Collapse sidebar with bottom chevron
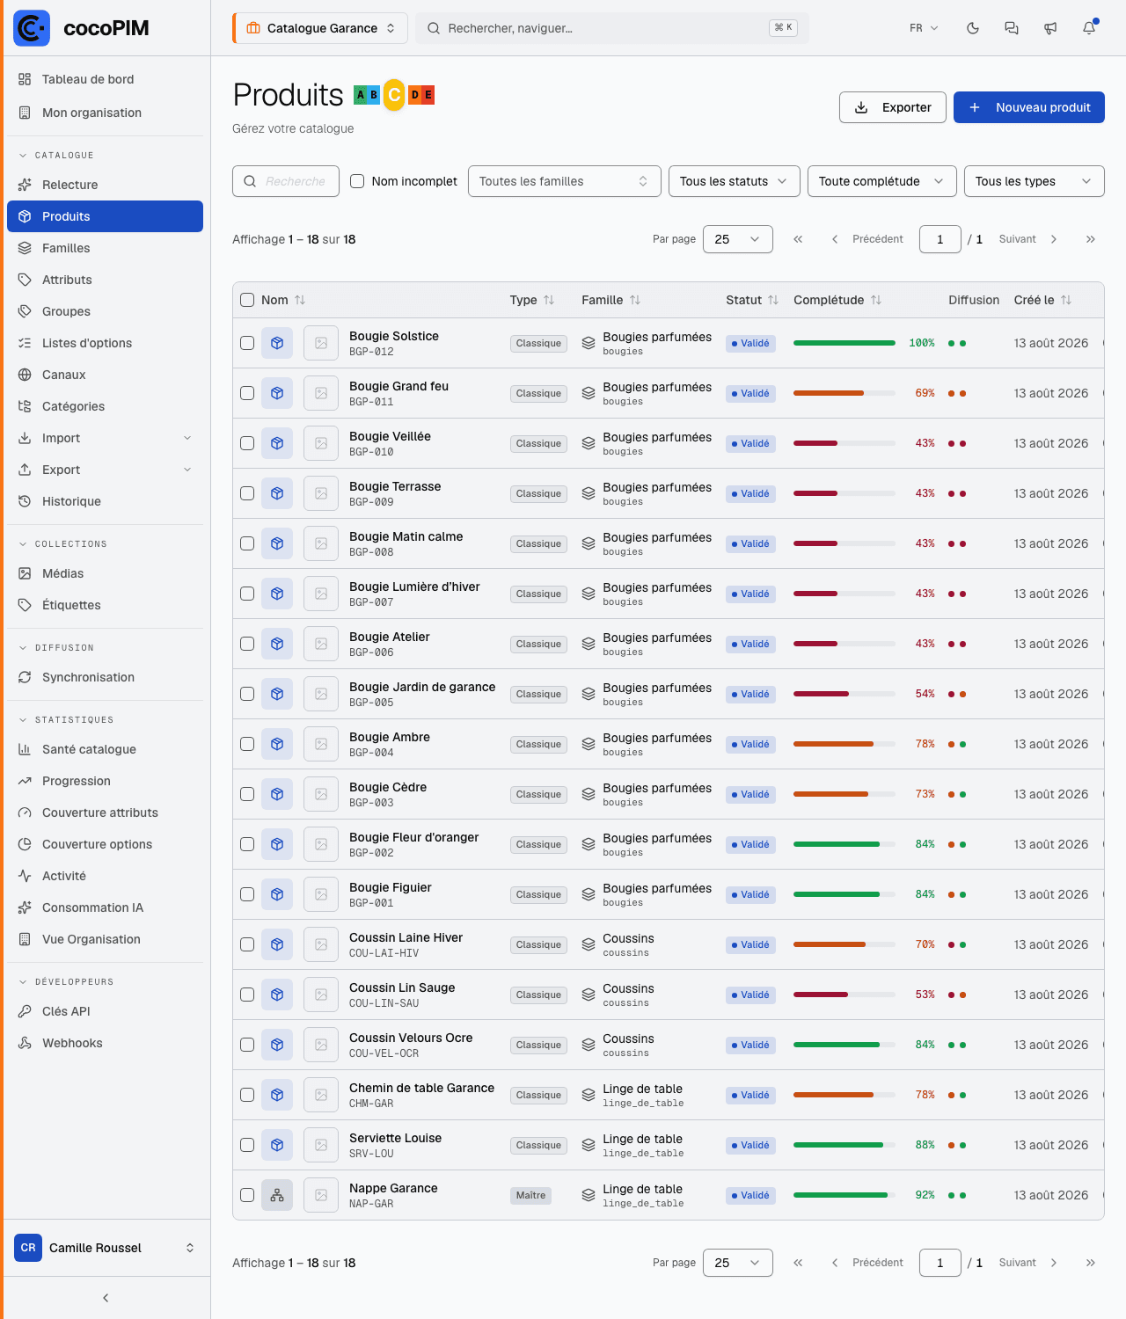 pyautogui.click(x=106, y=1298)
